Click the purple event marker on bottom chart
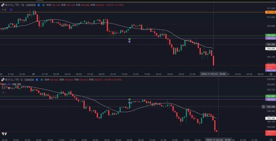Screen dimensions: 276x141 (x=129, y=102)
